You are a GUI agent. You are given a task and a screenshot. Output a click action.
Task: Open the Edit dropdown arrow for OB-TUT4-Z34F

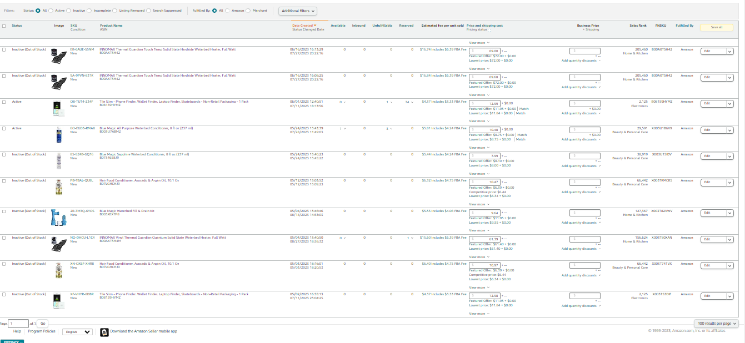click(x=730, y=104)
